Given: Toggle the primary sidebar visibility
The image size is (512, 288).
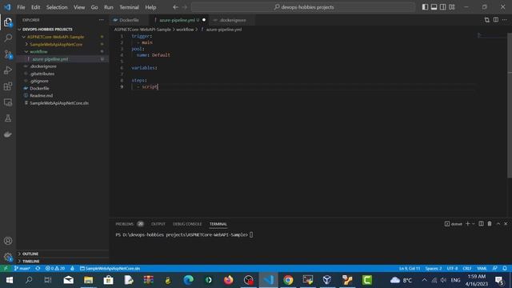Looking at the screenshot, I should [x=425, y=7].
